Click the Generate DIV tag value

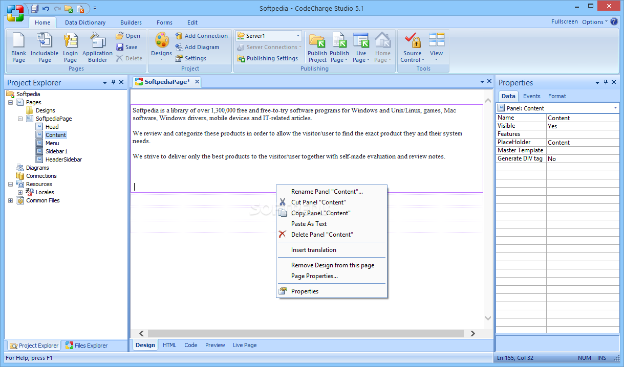(x=583, y=158)
